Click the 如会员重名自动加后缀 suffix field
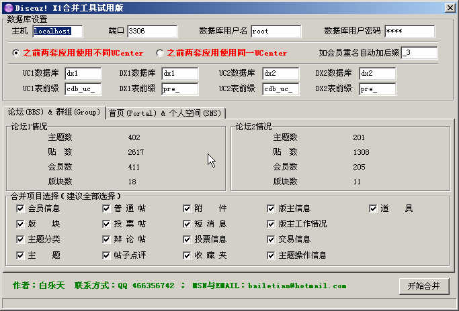The width and height of the screenshot is (459, 311). tap(419, 53)
